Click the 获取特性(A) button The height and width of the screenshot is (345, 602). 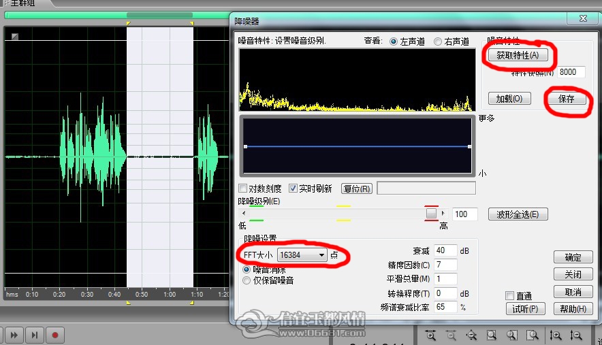tap(518, 55)
